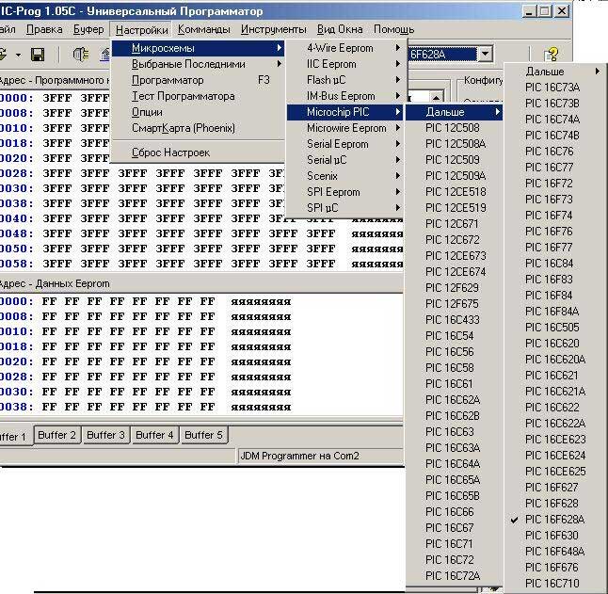Select PIC 12CE674 device
Screen dimensions: 608x594
click(x=454, y=272)
